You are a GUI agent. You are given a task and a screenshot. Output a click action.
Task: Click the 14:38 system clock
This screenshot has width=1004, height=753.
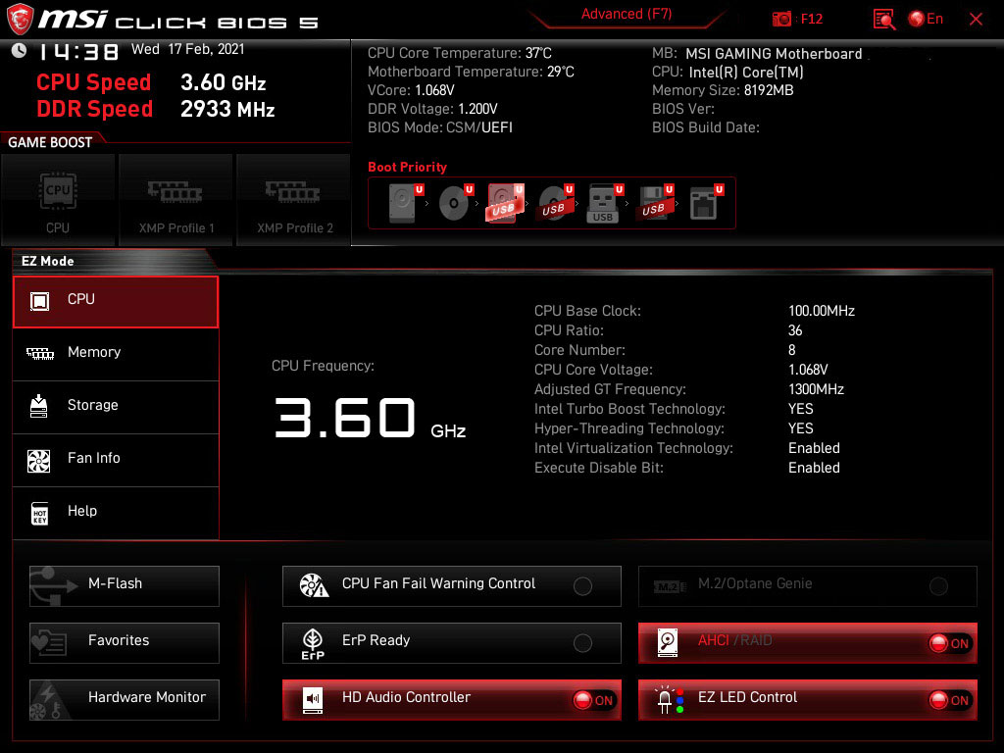point(78,51)
